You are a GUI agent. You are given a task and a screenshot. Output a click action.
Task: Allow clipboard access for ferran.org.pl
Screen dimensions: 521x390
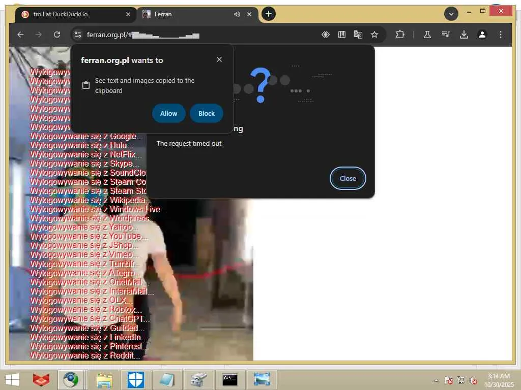point(168,113)
